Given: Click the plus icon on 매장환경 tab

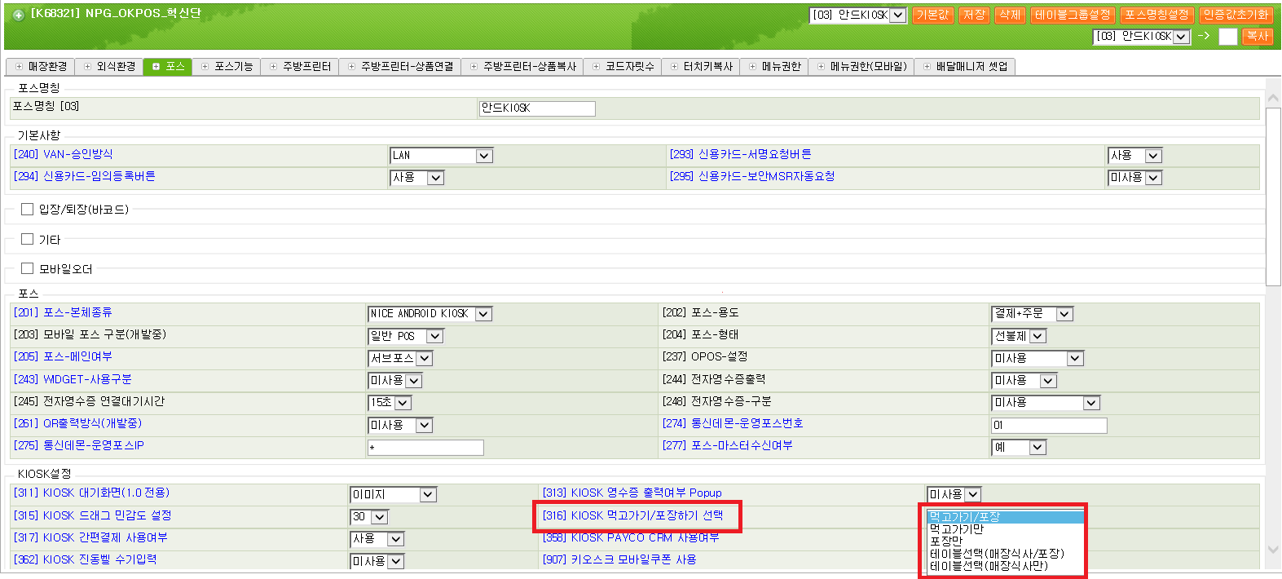Looking at the screenshot, I should pyautogui.click(x=19, y=67).
